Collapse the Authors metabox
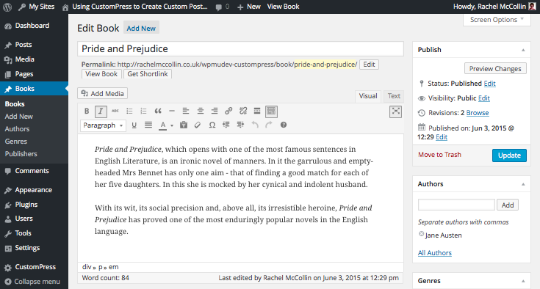Image resolution: width=540 pixels, height=289 pixels. [523, 185]
